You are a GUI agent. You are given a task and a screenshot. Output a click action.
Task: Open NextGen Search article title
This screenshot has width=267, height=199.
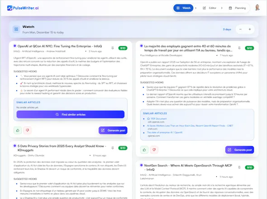point(188,167)
